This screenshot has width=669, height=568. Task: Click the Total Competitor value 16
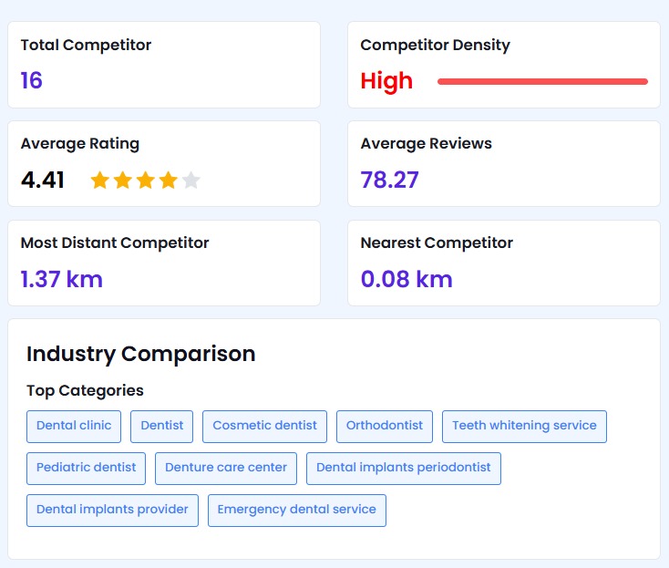[32, 81]
